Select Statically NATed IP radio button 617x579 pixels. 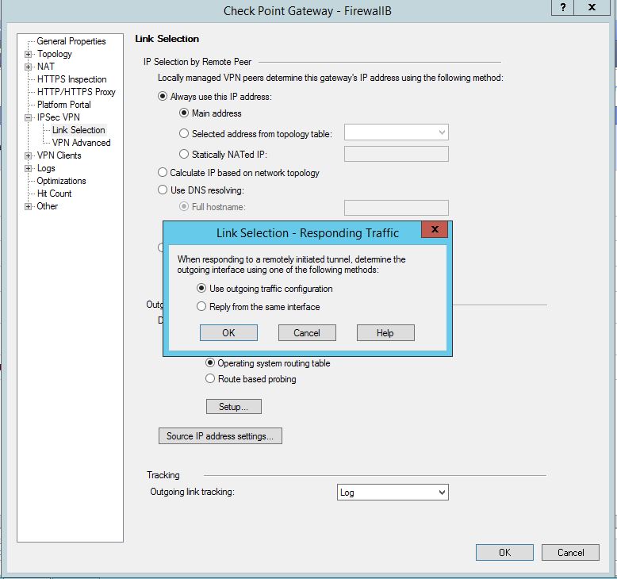click(184, 154)
